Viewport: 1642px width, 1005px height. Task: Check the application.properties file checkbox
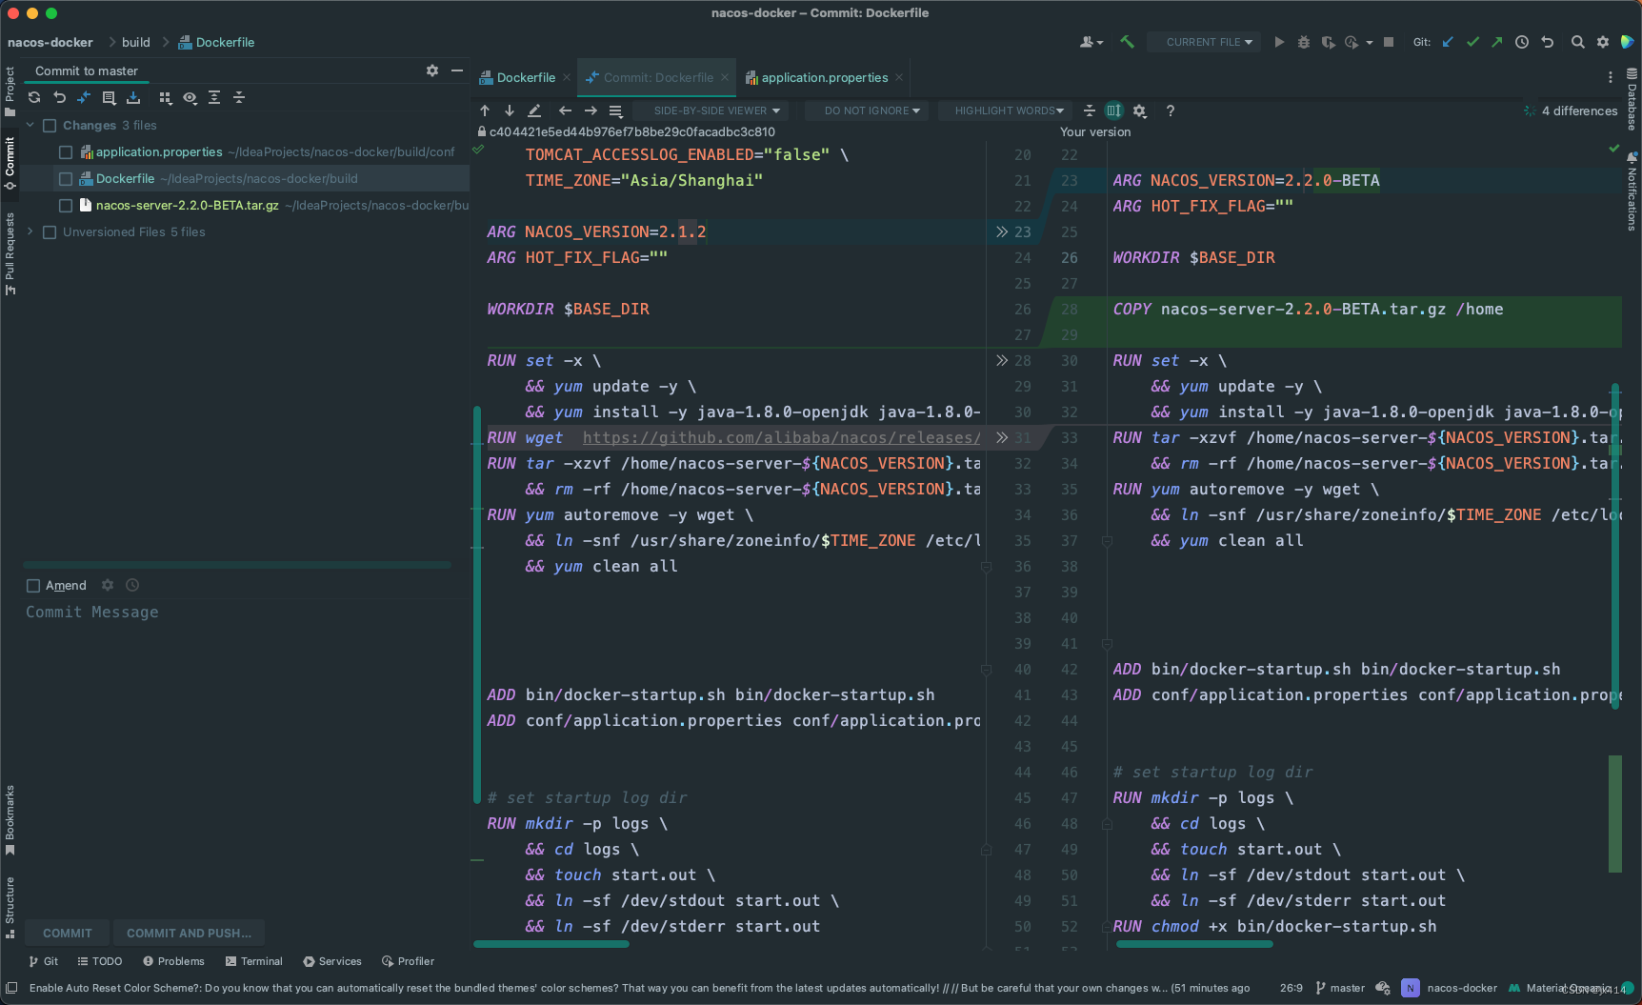tap(65, 151)
